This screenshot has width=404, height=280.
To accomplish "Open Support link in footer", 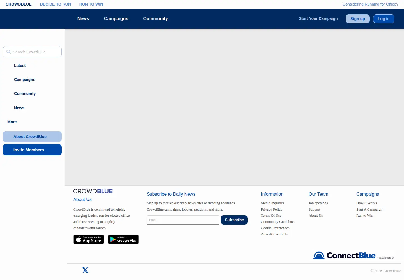I will [314, 209].
